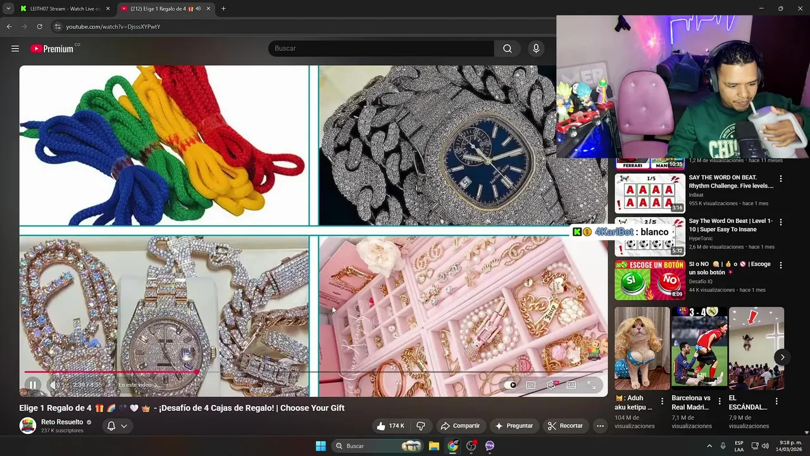810x456 pixels.
Task: Open the 'Barcelona vs Real Madrid' short
Action: 699,348
